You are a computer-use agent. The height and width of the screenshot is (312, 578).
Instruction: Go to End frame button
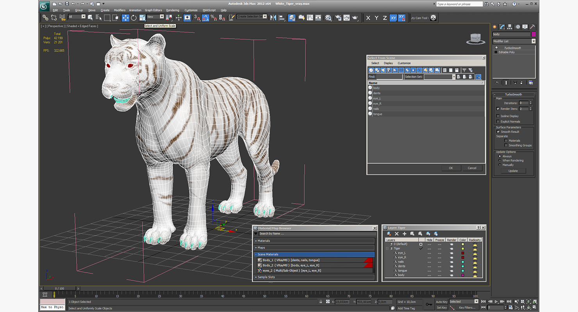point(509,301)
